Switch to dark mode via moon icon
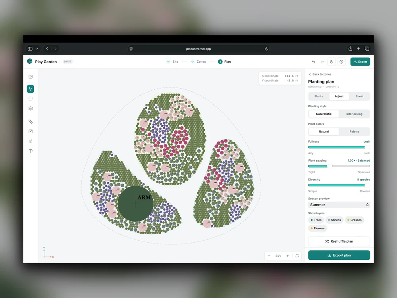 pyautogui.click(x=331, y=62)
